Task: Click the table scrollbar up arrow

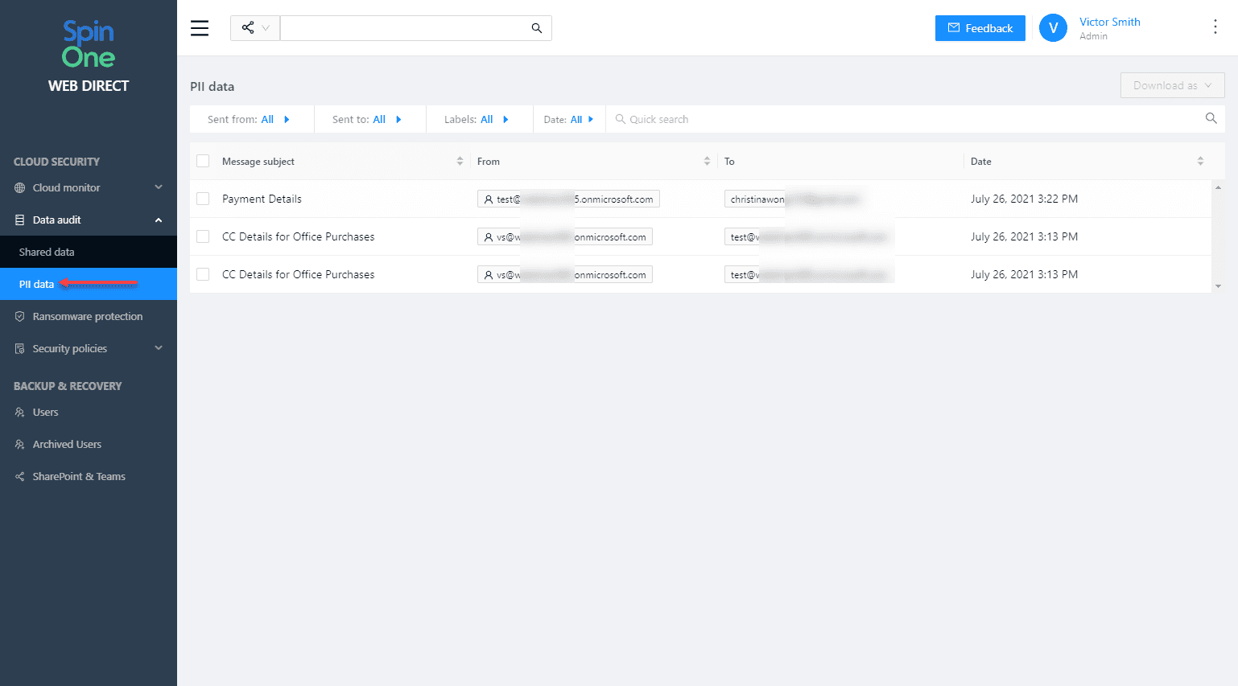Action: [x=1218, y=187]
